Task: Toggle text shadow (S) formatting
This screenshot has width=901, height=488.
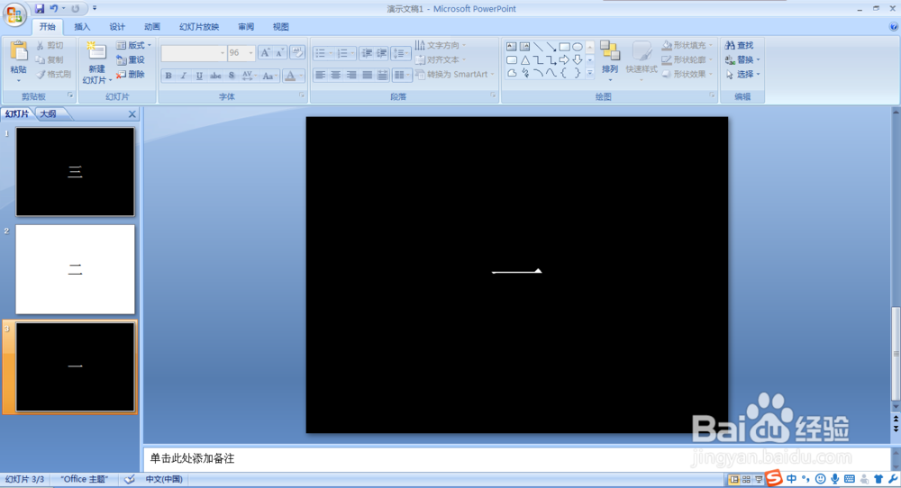Action: pos(231,76)
